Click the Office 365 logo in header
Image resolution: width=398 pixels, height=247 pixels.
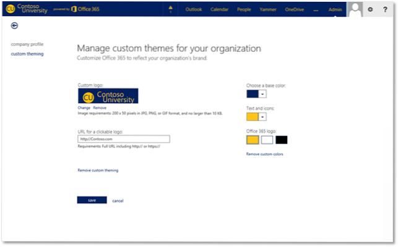[x=85, y=9]
